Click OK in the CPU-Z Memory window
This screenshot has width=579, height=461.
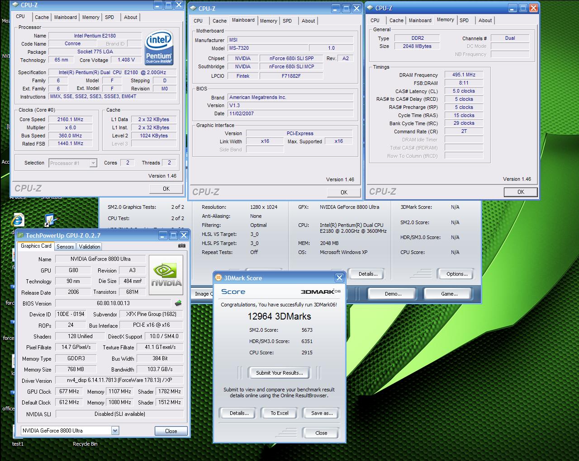[x=521, y=192]
